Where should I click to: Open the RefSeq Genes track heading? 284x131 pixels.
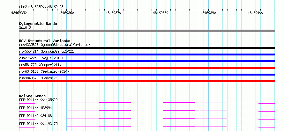(33, 96)
